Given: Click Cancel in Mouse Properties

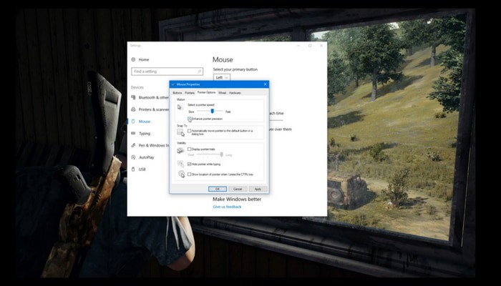Looking at the screenshot, I should point(238,189).
